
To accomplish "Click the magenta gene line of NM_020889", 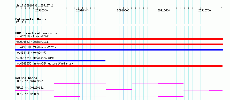I will (119, 96).
